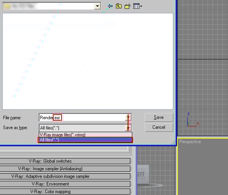
Task: Open the Save as type dropdown arrow
Action: pyautogui.click(x=128, y=128)
